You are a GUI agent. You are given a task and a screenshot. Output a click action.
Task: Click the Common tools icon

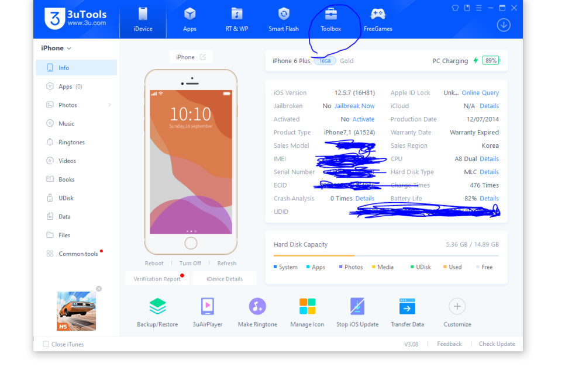50,254
